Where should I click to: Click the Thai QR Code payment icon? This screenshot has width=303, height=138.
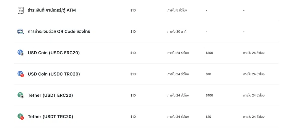pos(21,32)
